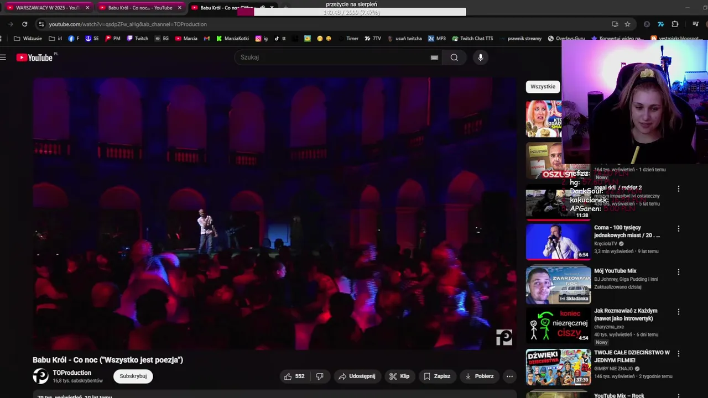The height and width of the screenshot is (398, 708).
Task: Open the PM bookmark
Action: (113, 39)
